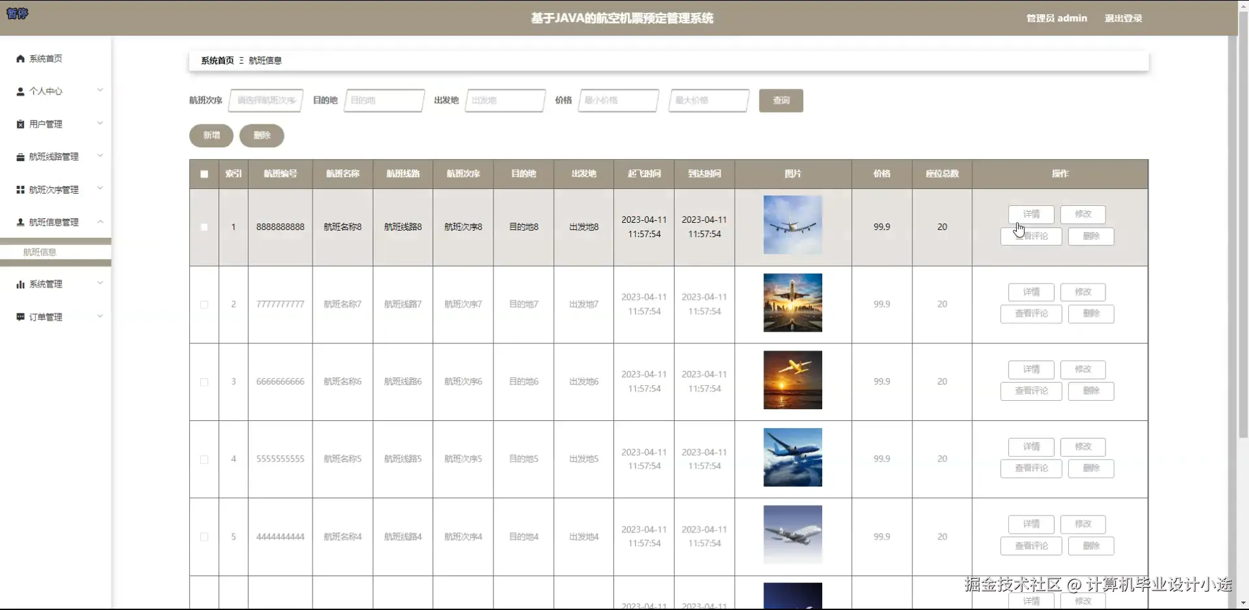Open 详情 for flight 7777777777
The image size is (1249, 610).
pos(1031,292)
